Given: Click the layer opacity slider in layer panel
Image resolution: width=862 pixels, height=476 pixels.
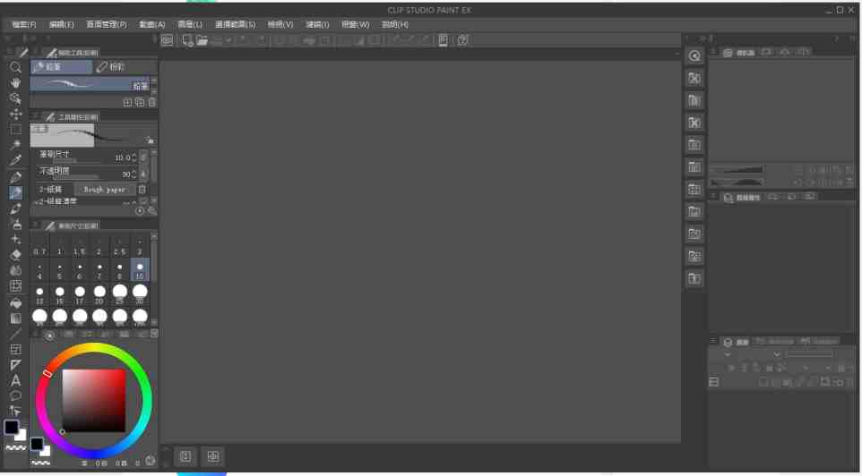Looking at the screenshot, I should [x=809, y=354].
